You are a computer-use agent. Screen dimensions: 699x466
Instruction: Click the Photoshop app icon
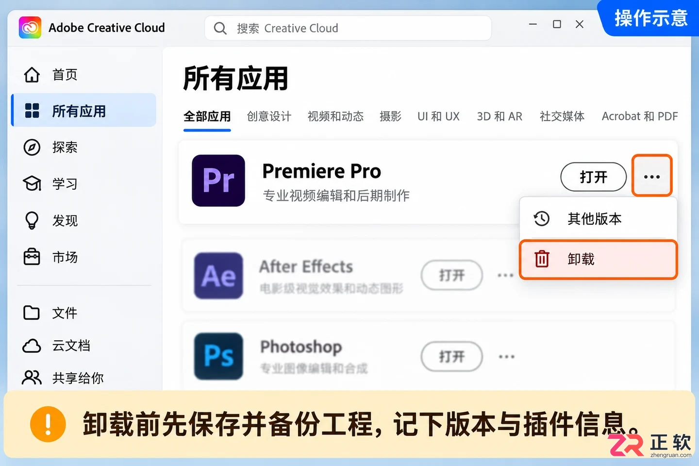coord(218,356)
